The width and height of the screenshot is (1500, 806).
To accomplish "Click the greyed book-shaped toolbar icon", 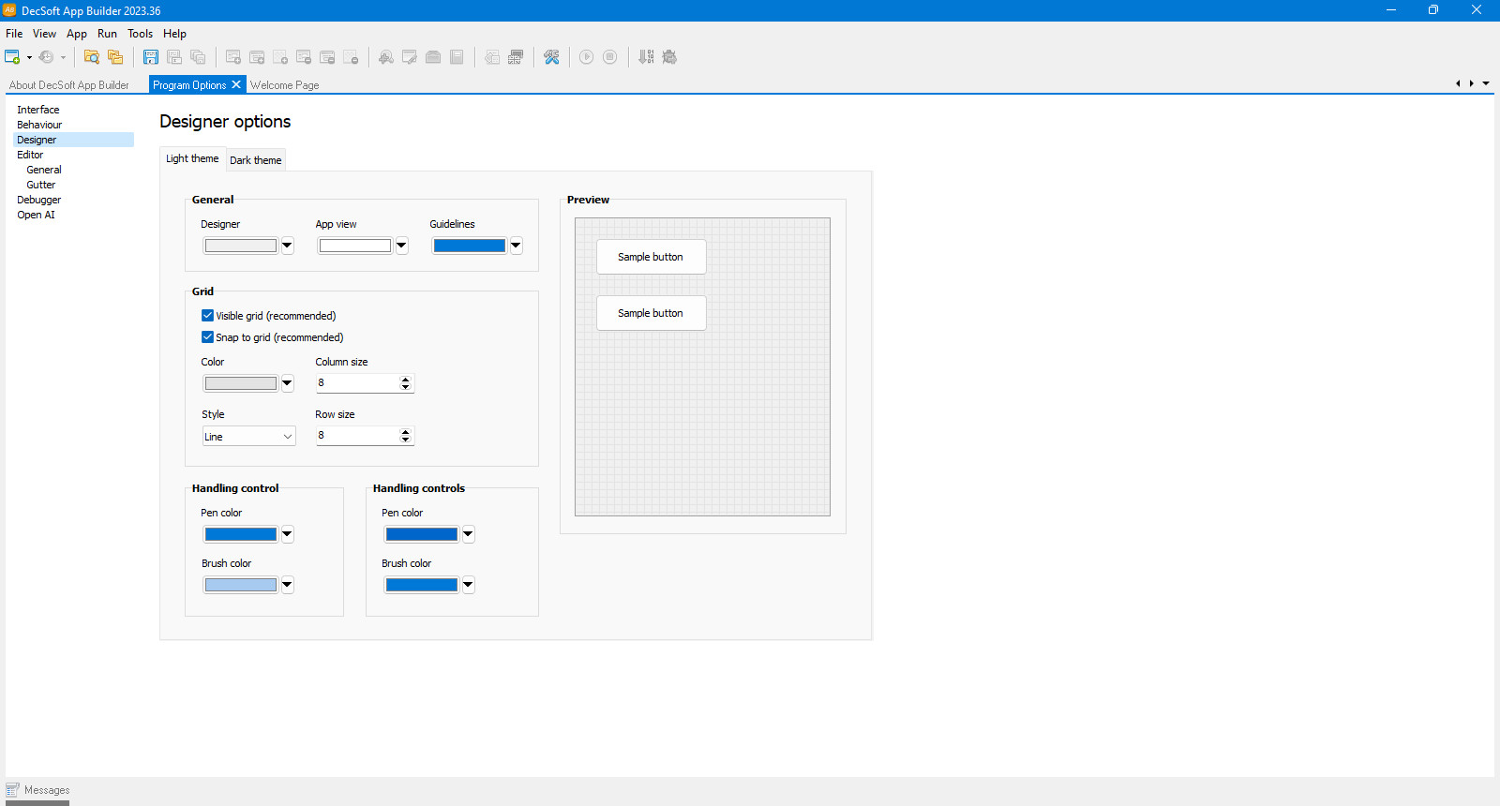I will click(457, 57).
